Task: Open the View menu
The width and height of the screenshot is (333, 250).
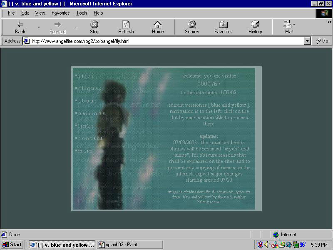Action: (40, 13)
